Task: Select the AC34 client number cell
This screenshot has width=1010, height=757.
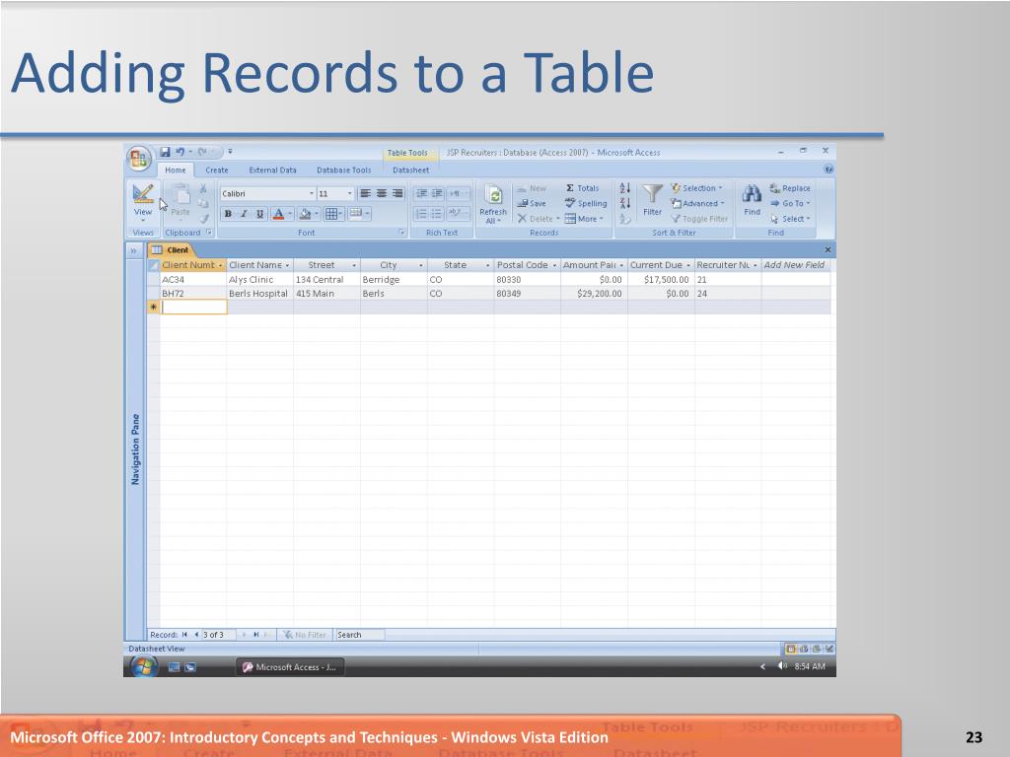Action: (x=193, y=280)
